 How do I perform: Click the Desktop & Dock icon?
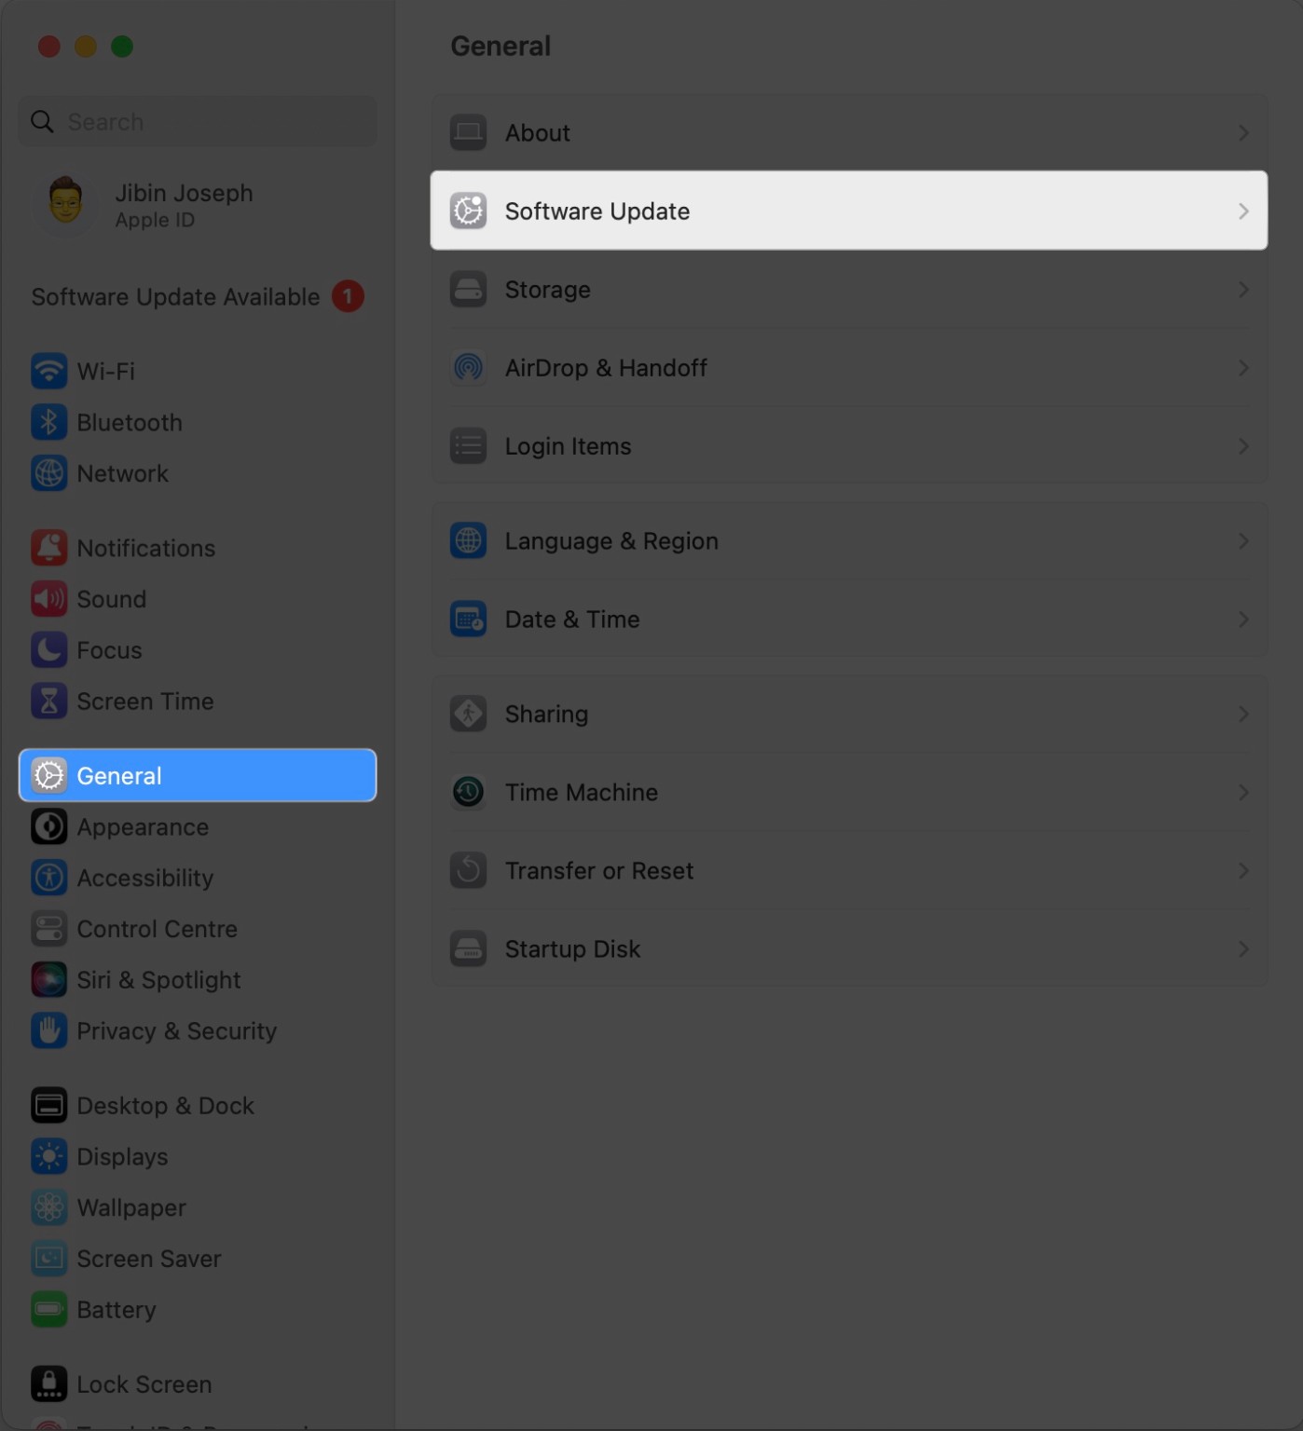tap(48, 1106)
